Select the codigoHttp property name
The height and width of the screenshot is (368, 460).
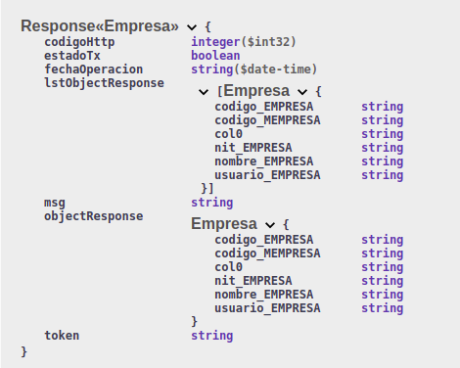pos(79,42)
